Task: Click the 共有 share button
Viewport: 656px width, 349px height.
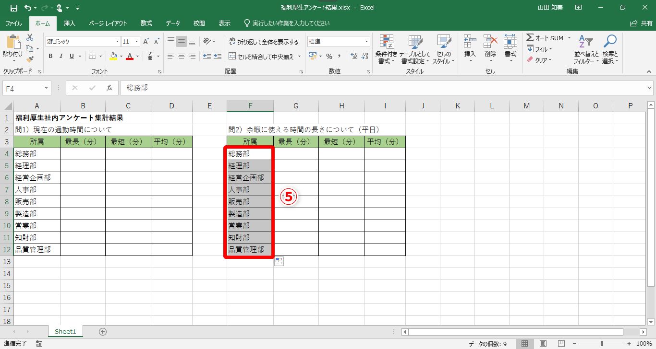Action: [641, 23]
